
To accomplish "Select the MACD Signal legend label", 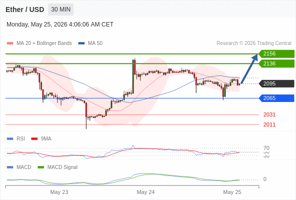I will pos(62,167).
